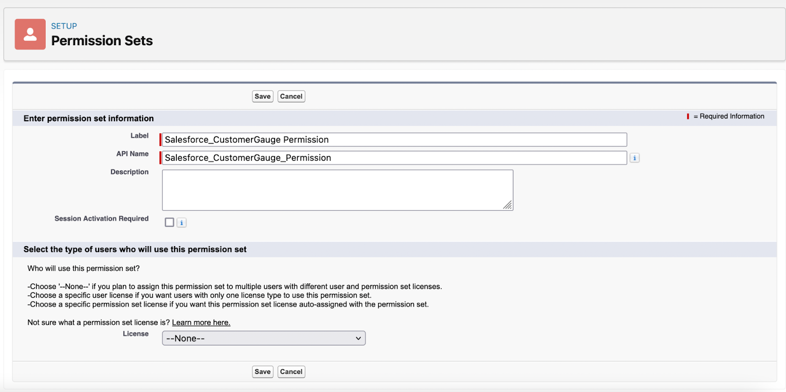Open the Session Activation Required info icon

coord(181,223)
